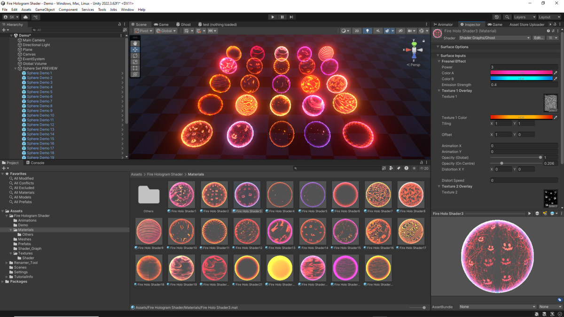The height and width of the screenshot is (317, 564).
Task: Open the GameObject menu
Action: [x=45, y=9]
